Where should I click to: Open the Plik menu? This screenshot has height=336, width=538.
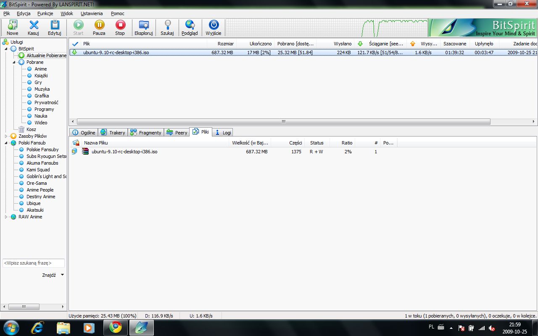pos(7,13)
